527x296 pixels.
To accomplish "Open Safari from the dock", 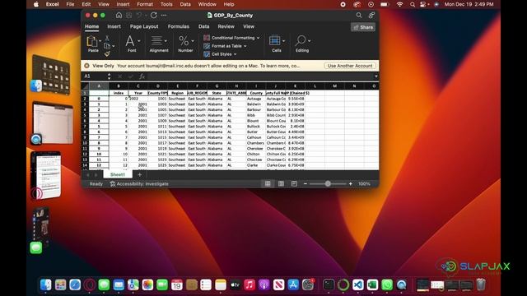I will pyautogui.click(x=75, y=285).
